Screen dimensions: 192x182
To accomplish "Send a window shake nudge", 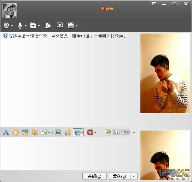I will tap(35, 132).
